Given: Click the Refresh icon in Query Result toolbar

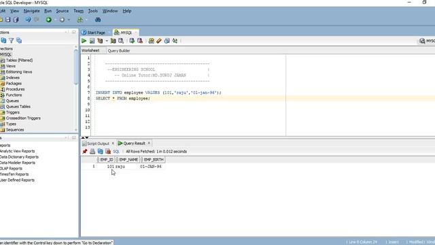Looking at the screenshot, I should [100, 151].
